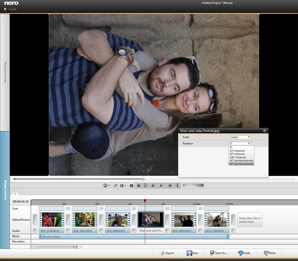The width and height of the screenshot is (298, 261).
Task: Select the MVI_3804.MOV clip thumbnail
Action: 184,219
